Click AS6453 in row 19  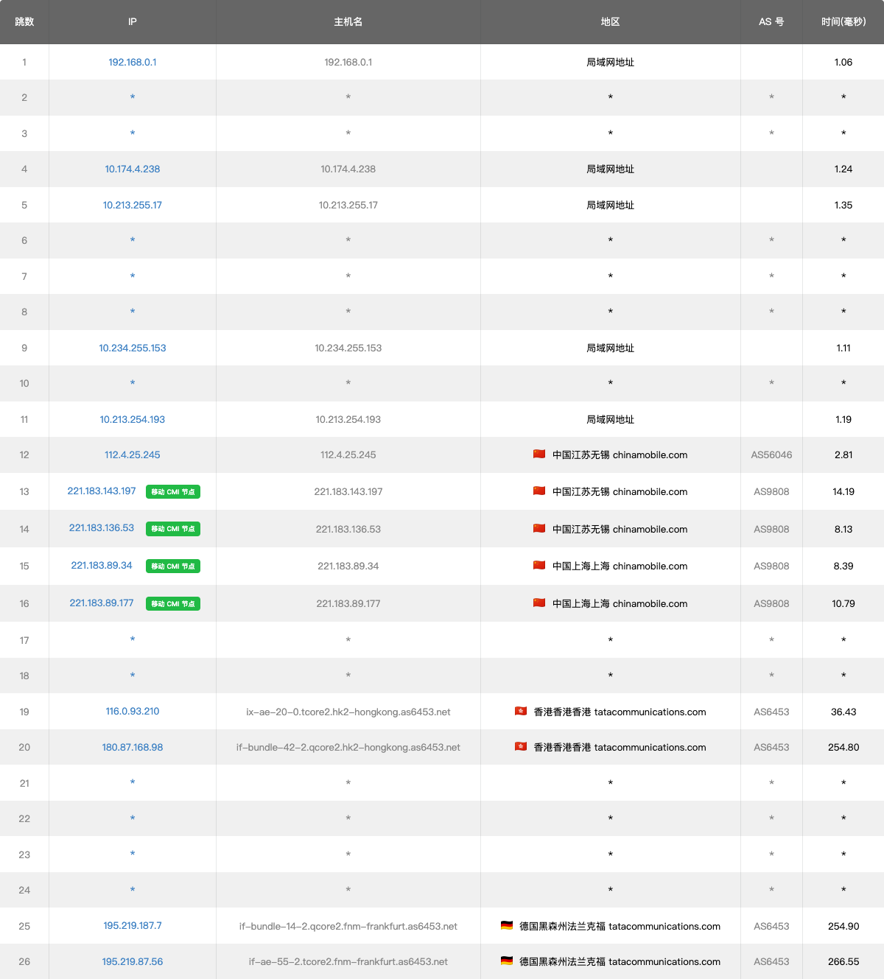click(x=771, y=712)
